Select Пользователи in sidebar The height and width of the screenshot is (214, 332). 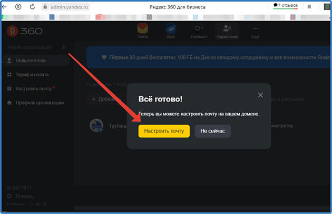[x=36, y=60]
